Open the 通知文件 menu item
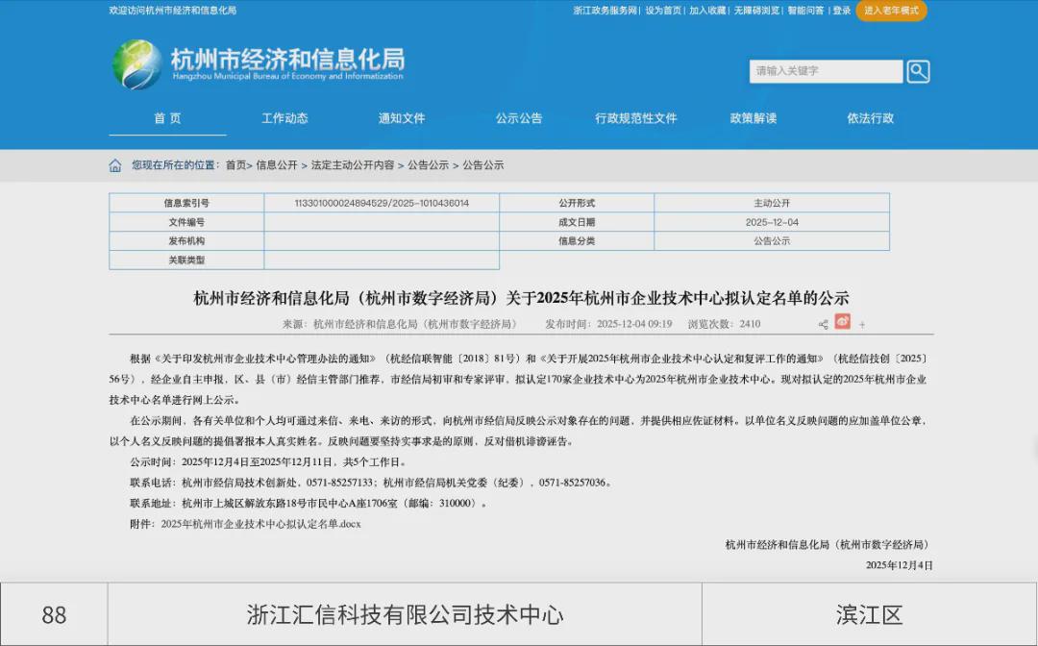 click(x=402, y=118)
